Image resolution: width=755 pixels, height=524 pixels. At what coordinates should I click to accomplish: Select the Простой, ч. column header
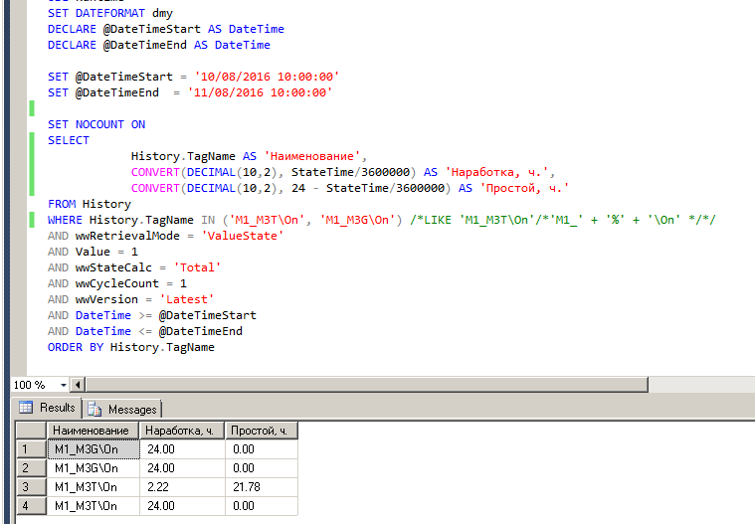click(x=260, y=430)
